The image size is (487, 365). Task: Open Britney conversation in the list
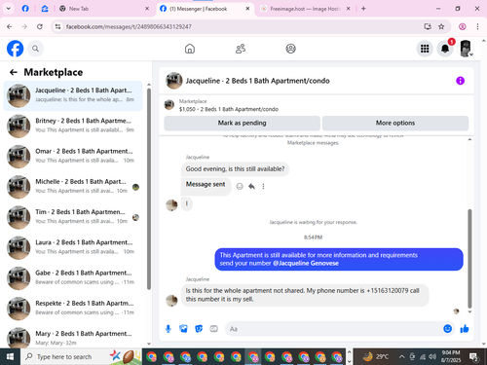pos(73,127)
